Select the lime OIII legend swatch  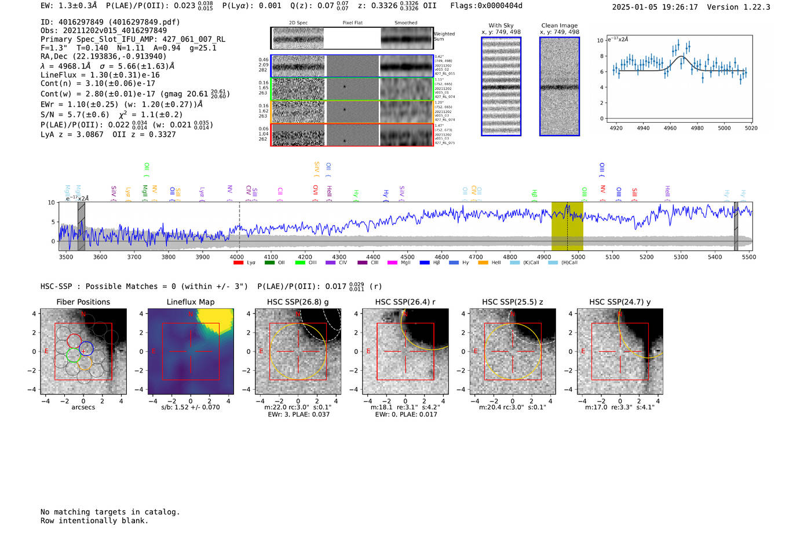(300, 262)
